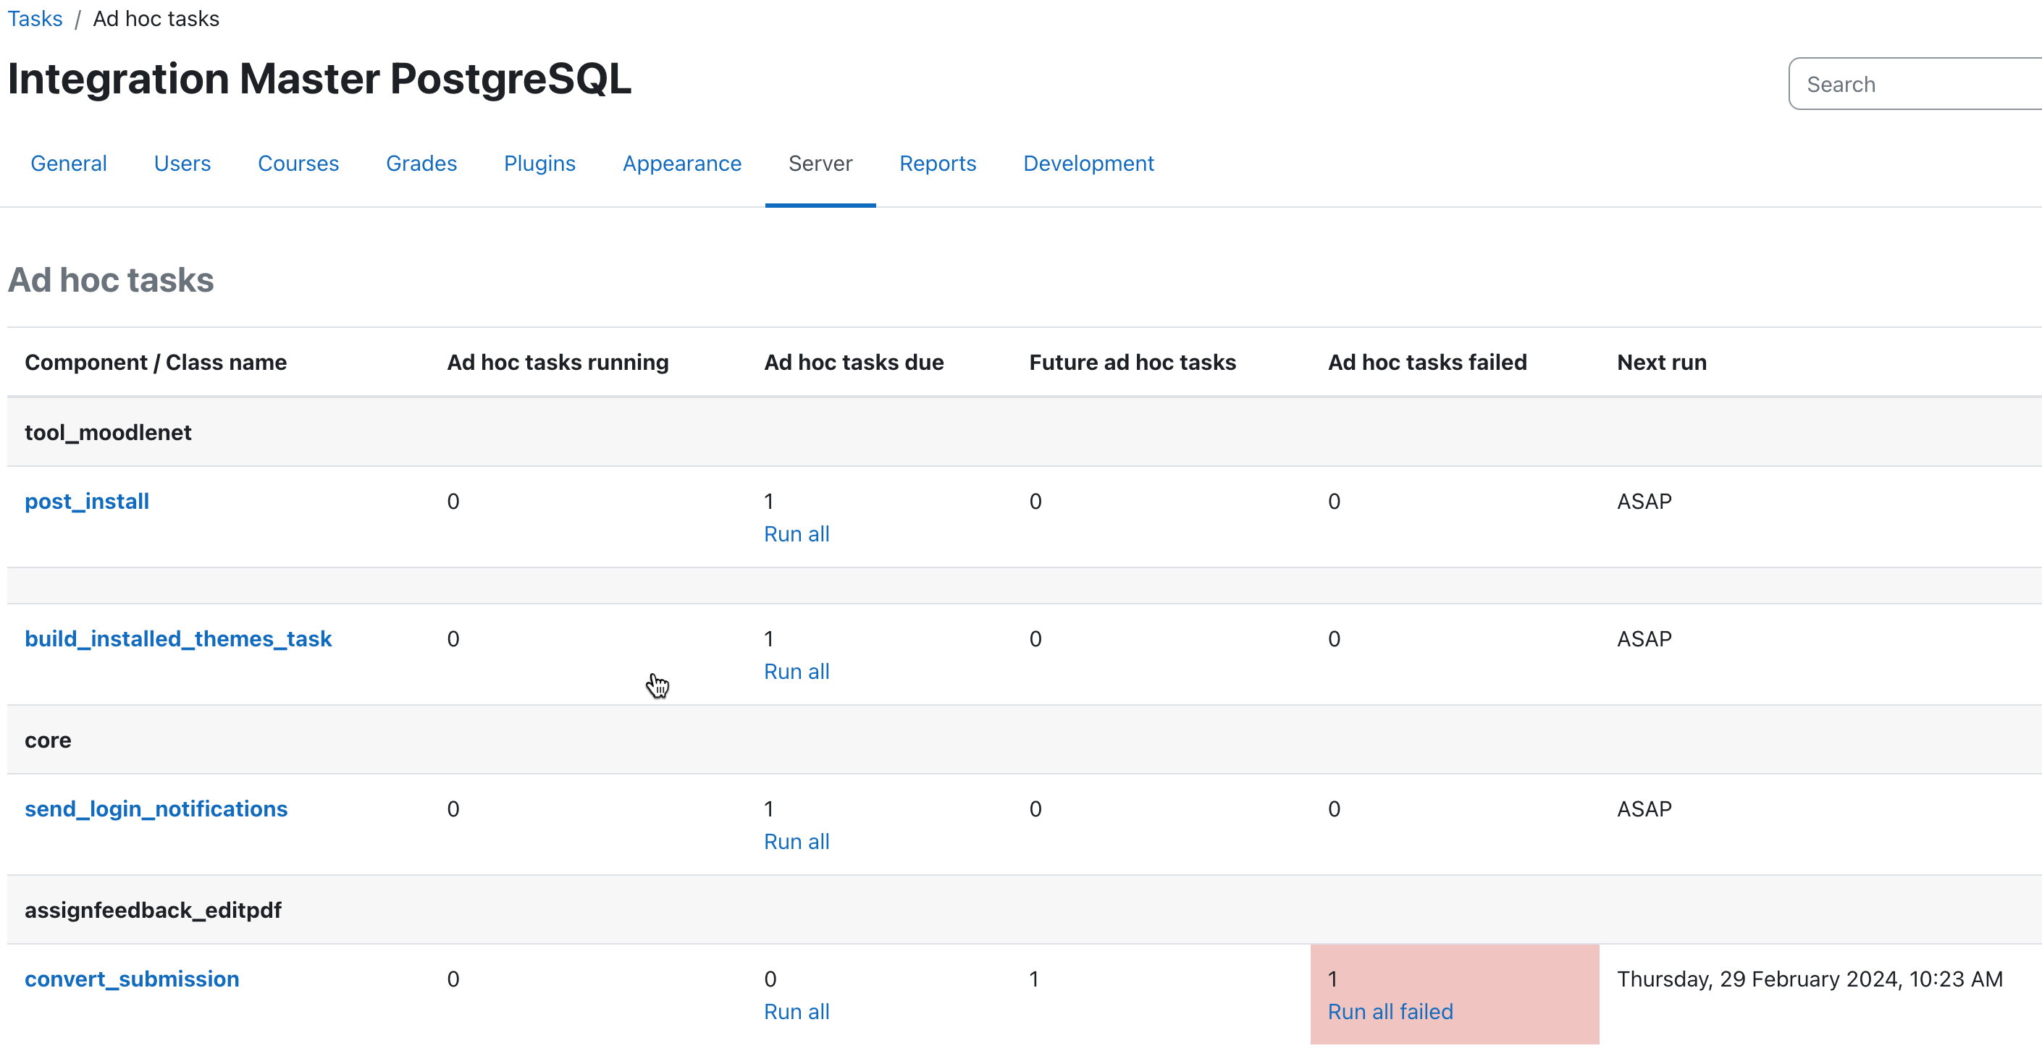This screenshot has height=1064, width=2042.
Task: Open the send_login_notifications task link
Action: (156, 809)
